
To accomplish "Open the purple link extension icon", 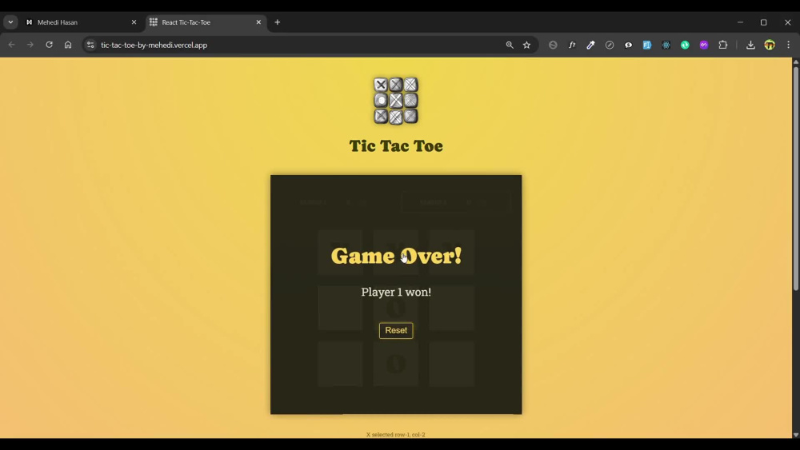I will tap(703, 45).
